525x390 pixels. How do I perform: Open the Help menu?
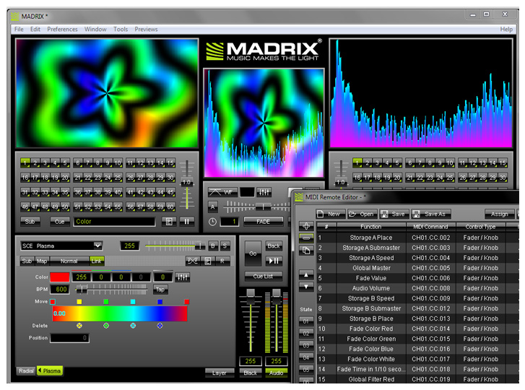pos(506,29)
